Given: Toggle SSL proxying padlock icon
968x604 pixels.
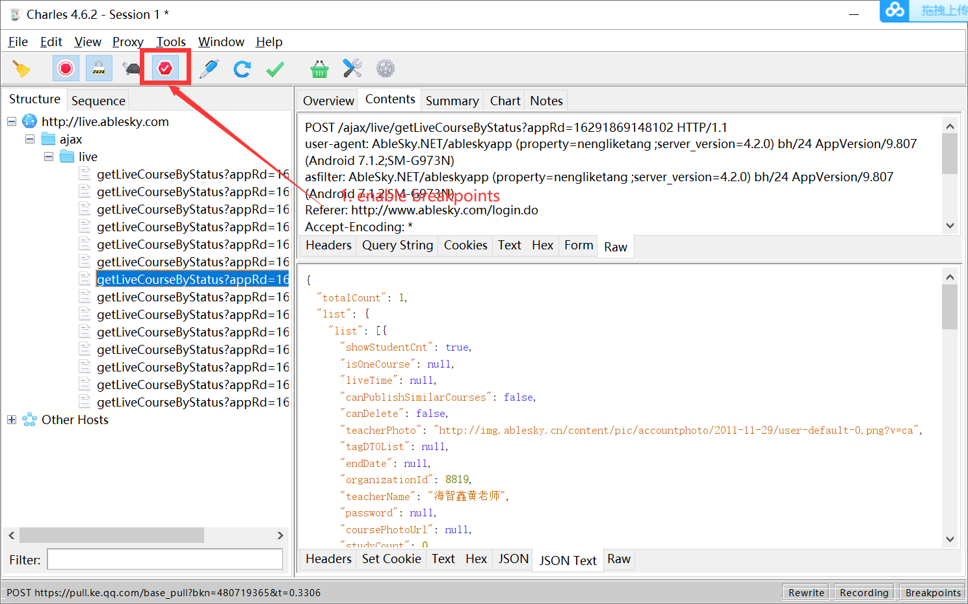Looking at the screenshot, I should click(99, 69).
